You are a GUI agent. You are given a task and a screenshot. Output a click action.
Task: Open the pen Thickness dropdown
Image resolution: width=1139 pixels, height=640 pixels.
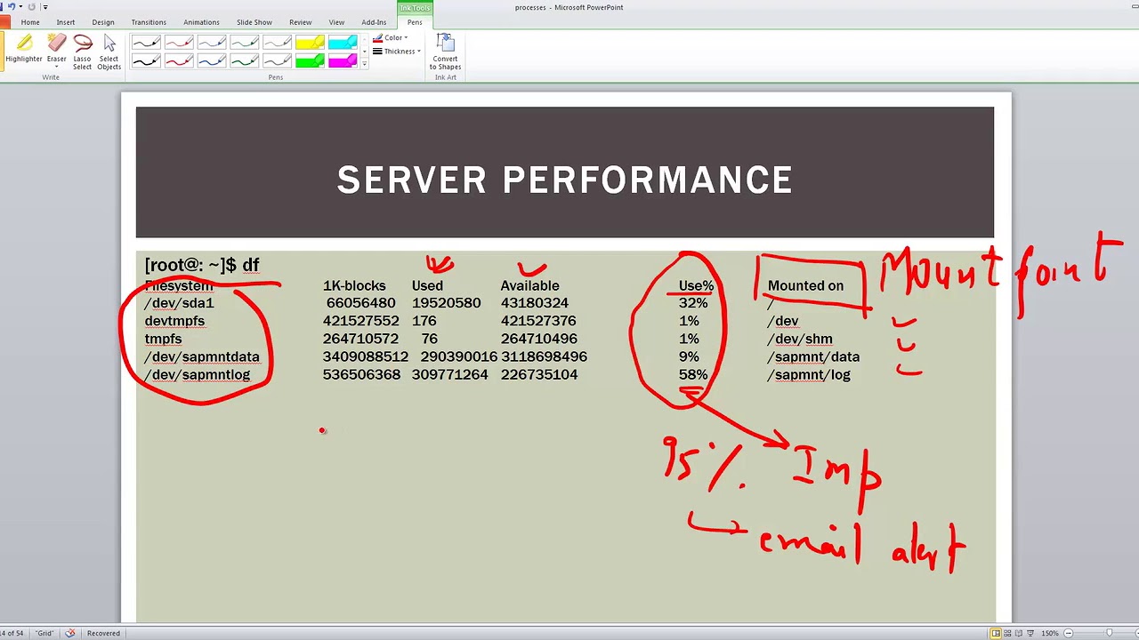(397, 52)
